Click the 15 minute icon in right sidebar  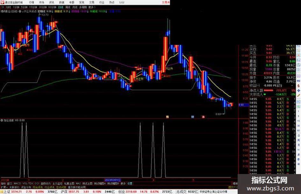tap(298, 121)
